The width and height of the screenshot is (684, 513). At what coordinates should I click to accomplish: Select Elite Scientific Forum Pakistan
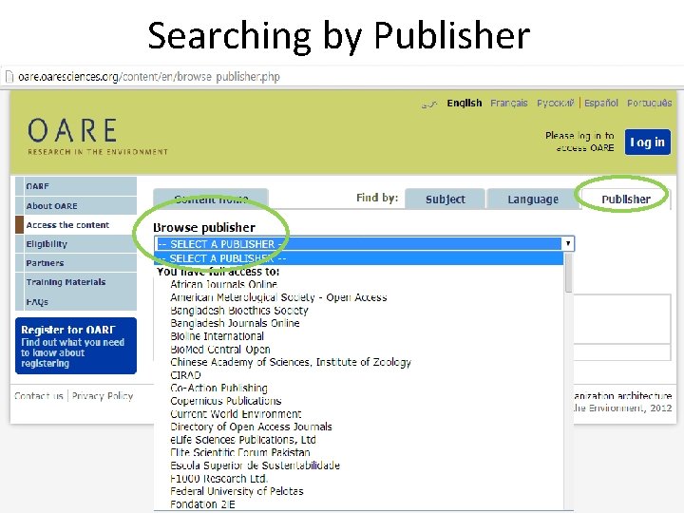(240, 452)
